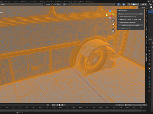The height and width of the screenshot is (114, 153).
Task: Open the viewport shading options dropdown
Action: coord(140,4)
